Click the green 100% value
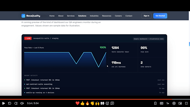190x107 pixels. (x=103, y=47)
